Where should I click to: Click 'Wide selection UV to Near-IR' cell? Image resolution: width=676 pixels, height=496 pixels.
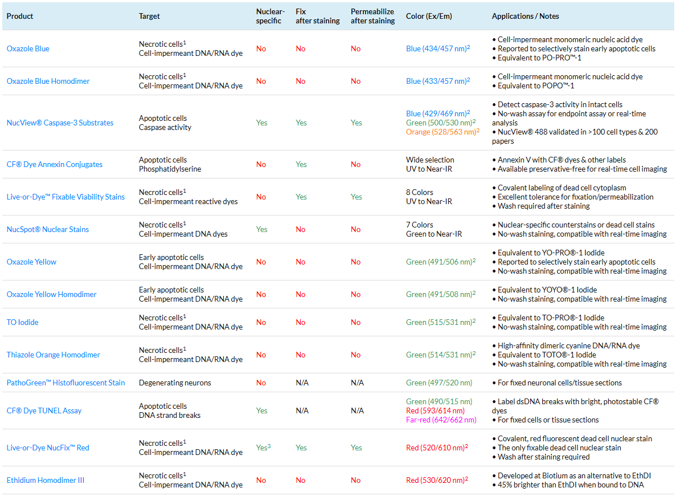pyautogui.click(x=430, y=164)
